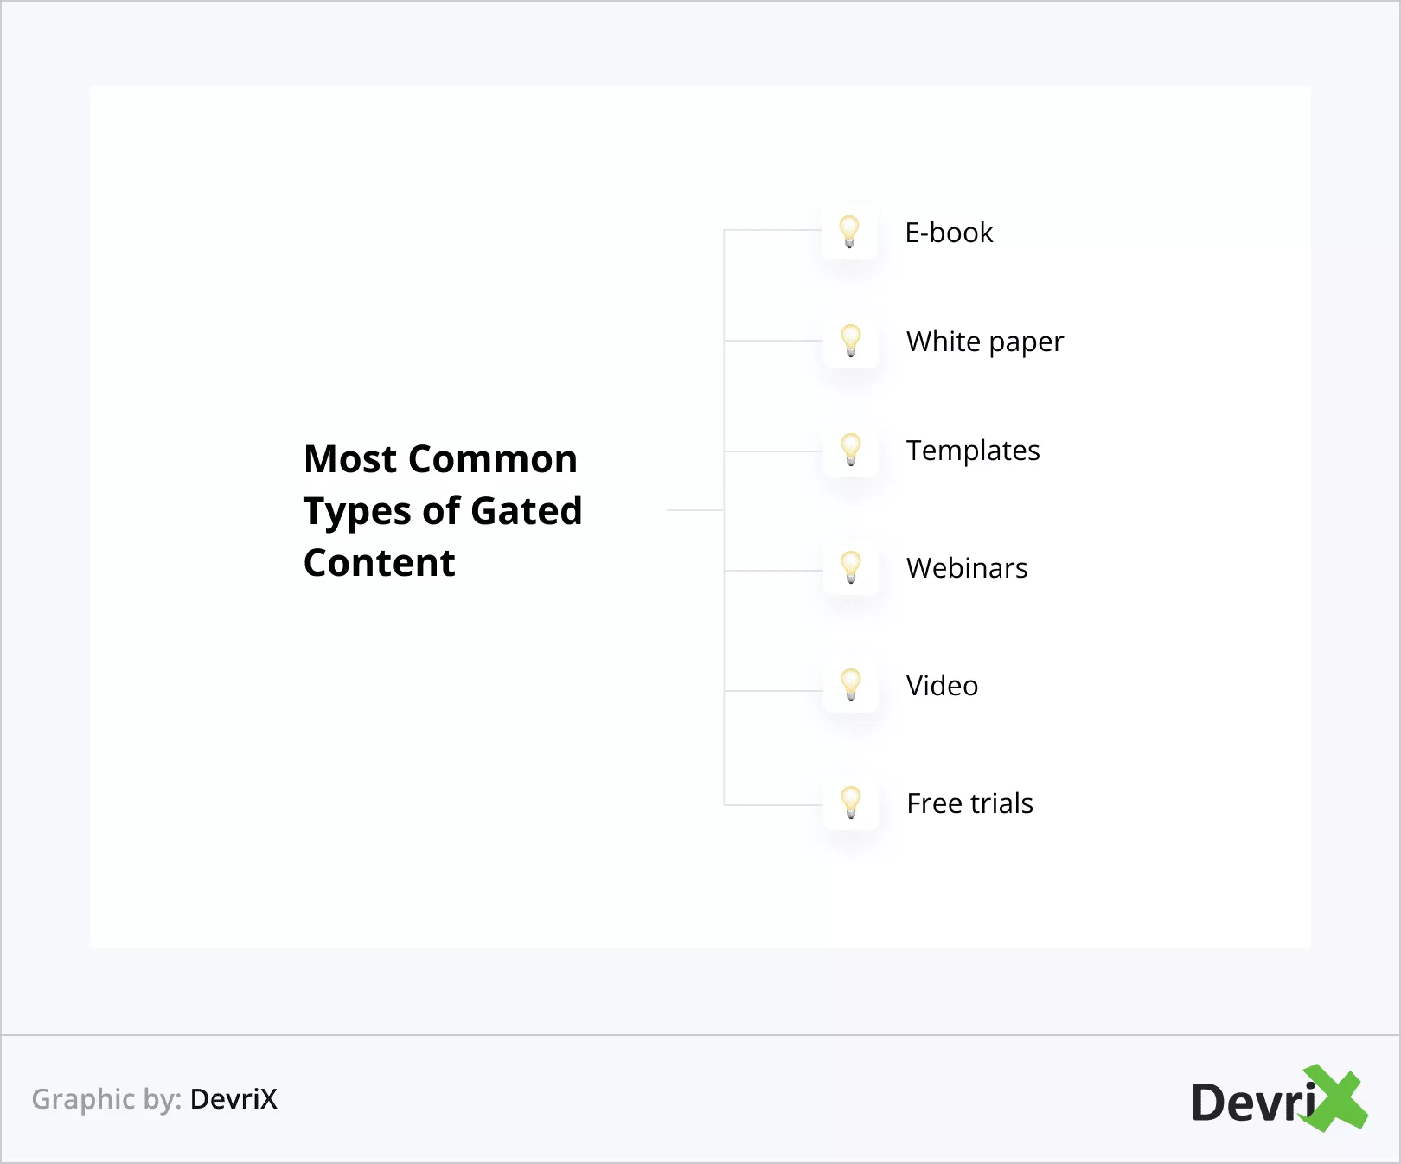Select the lightbulb icon next to Templates
This screenshot has width=1401, height=1164.
coord(851,450)
